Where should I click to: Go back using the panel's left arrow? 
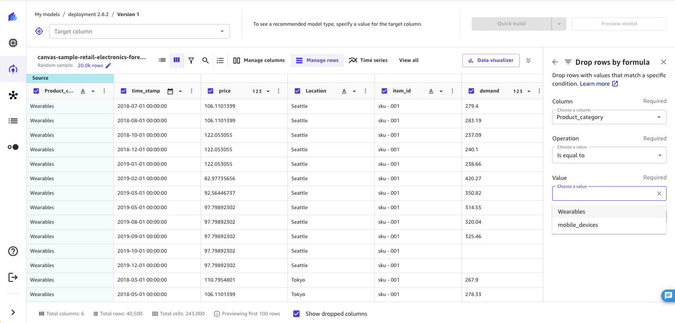[x=555, y=62]
